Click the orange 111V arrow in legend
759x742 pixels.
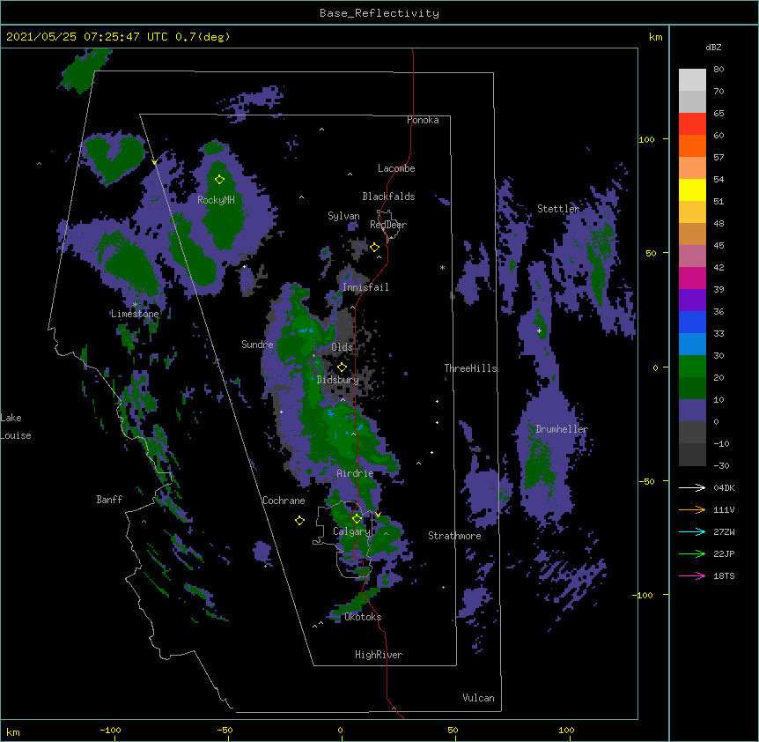coord(692,509)
